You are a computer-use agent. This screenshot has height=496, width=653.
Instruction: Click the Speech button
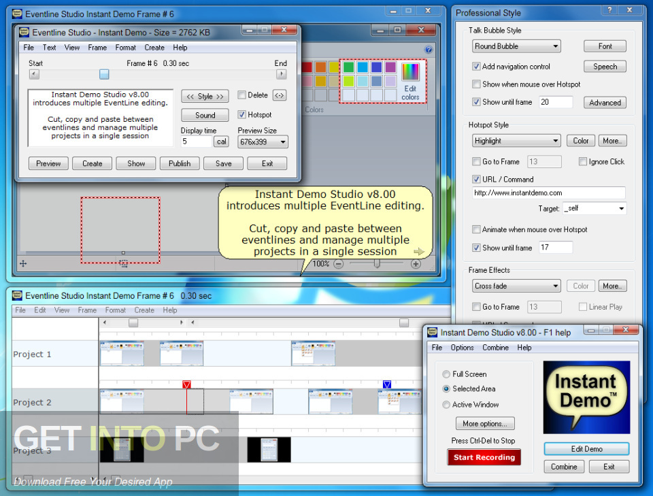(x=605, y=67)
